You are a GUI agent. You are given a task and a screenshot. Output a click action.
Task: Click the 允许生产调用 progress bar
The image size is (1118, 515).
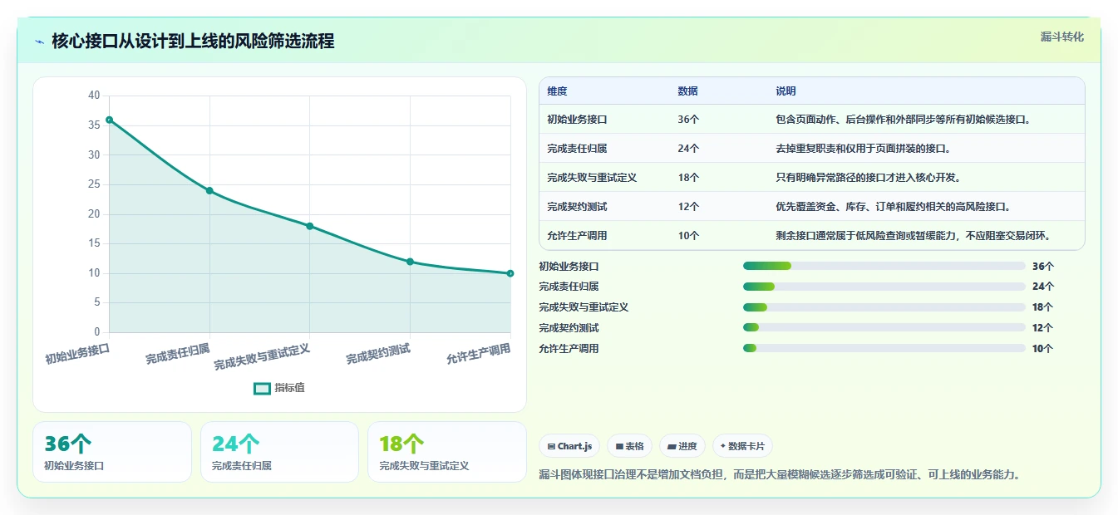click(884, 349)
